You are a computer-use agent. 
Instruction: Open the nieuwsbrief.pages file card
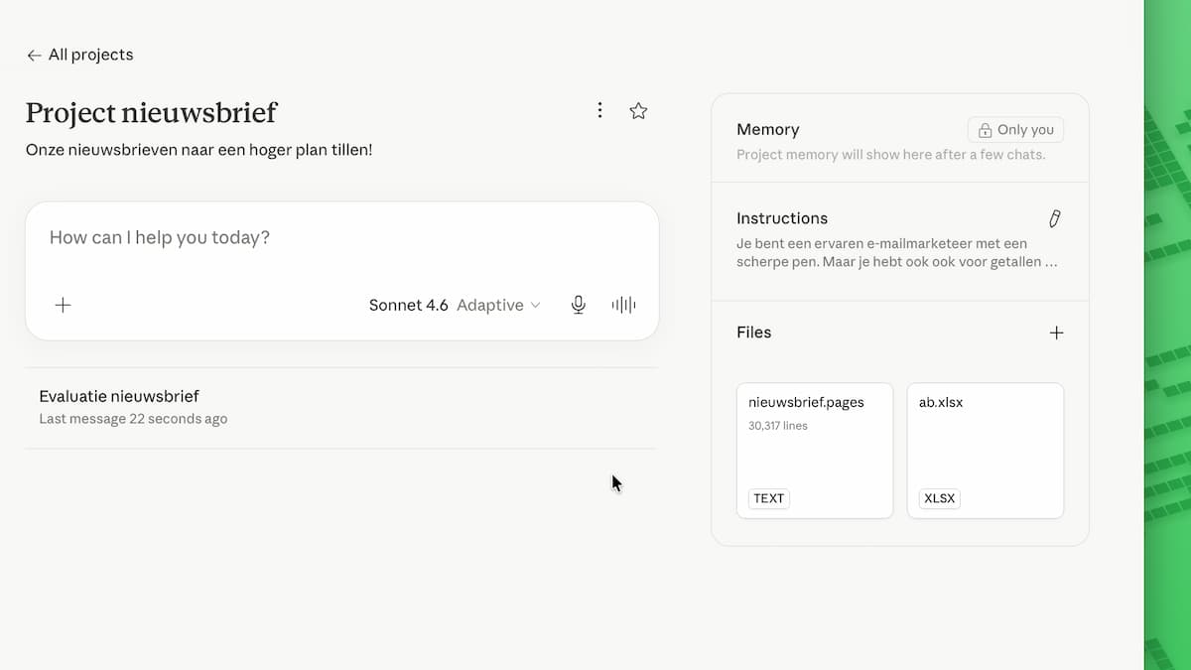815,451
